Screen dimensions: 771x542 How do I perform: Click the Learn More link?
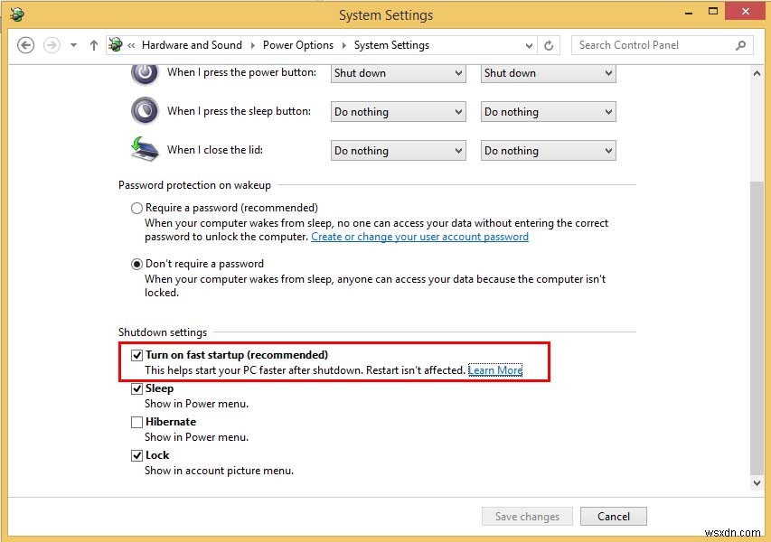(494, 369)
